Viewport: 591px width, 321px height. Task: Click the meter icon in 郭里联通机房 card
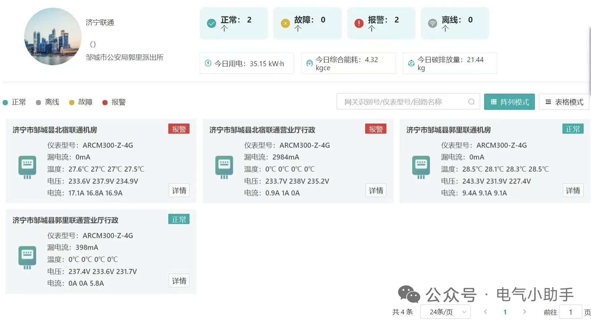click(421, 167)
